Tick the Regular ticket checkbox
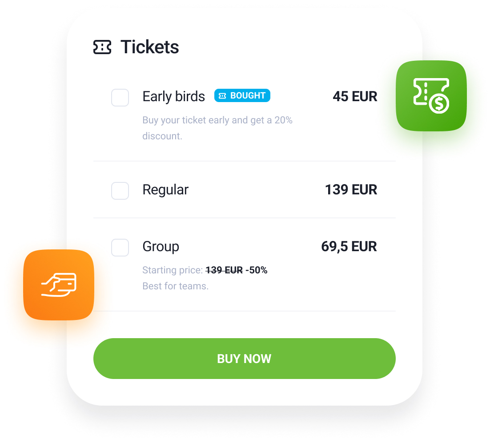490x442 pixels. coord(120,191)
